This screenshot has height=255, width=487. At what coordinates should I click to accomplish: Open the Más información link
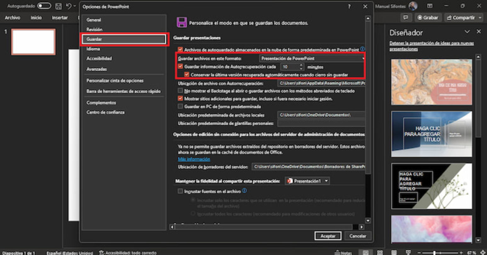click(x=194, y=159)
